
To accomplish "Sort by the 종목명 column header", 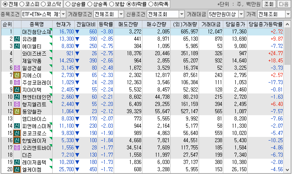I will 37,24.
